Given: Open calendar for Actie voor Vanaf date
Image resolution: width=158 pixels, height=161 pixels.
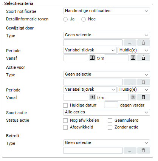Looking at the screenshot, I should tap(92, 97).
